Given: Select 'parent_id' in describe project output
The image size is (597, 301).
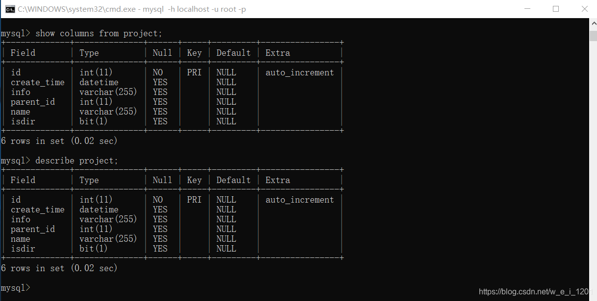Looking at the screenshot, I should point(33,229).
